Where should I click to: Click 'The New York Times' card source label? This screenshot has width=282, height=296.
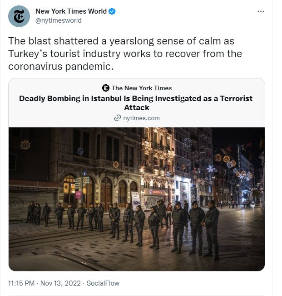pos(142,88)
